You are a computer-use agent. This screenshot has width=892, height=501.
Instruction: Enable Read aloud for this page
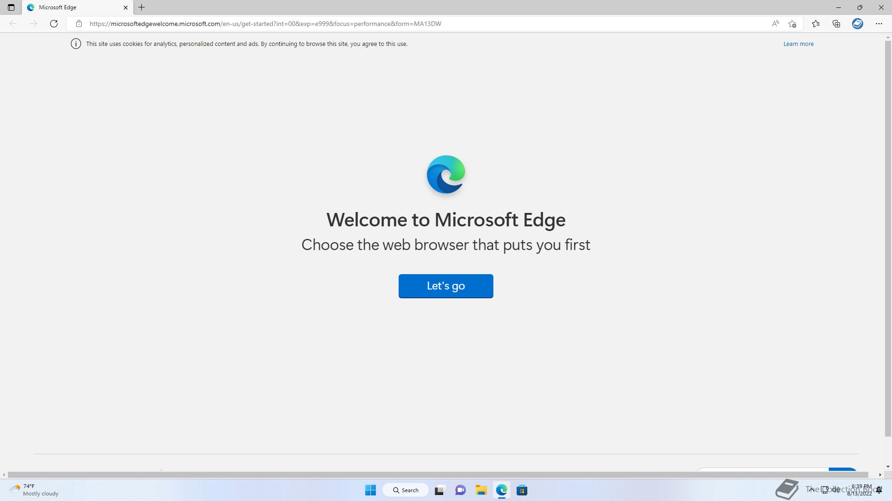775,24
